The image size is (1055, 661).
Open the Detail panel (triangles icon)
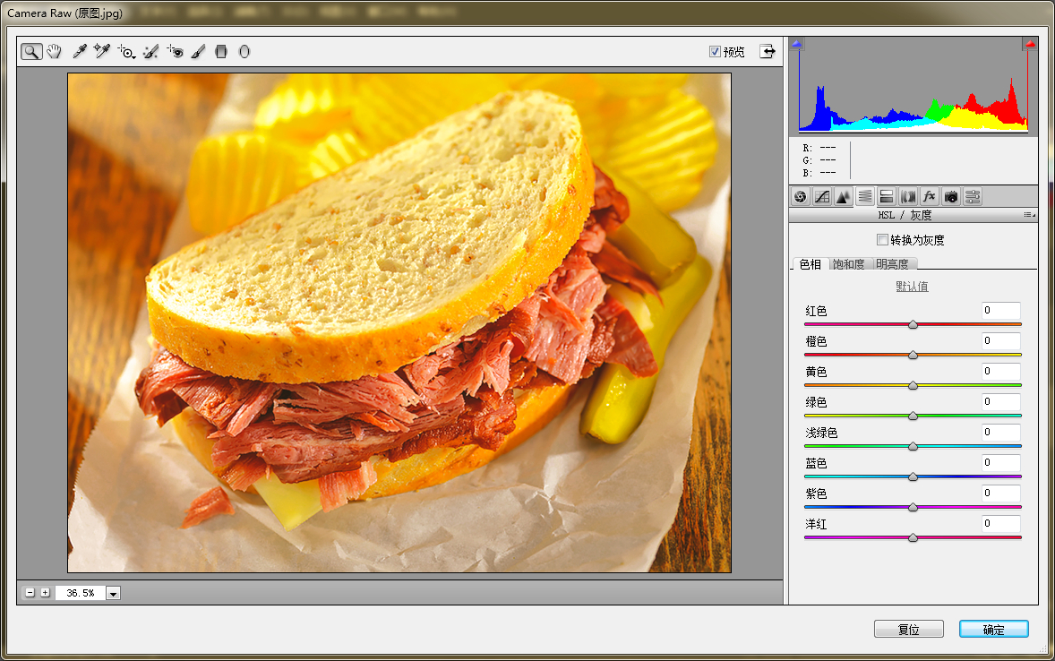(x=843, y=196)
